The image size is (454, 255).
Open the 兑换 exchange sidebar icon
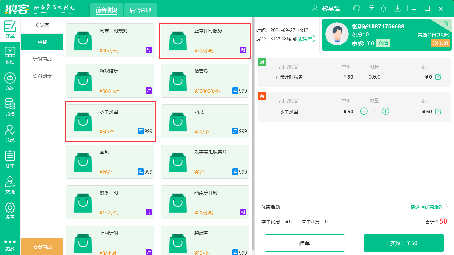[x=10, y=107]
